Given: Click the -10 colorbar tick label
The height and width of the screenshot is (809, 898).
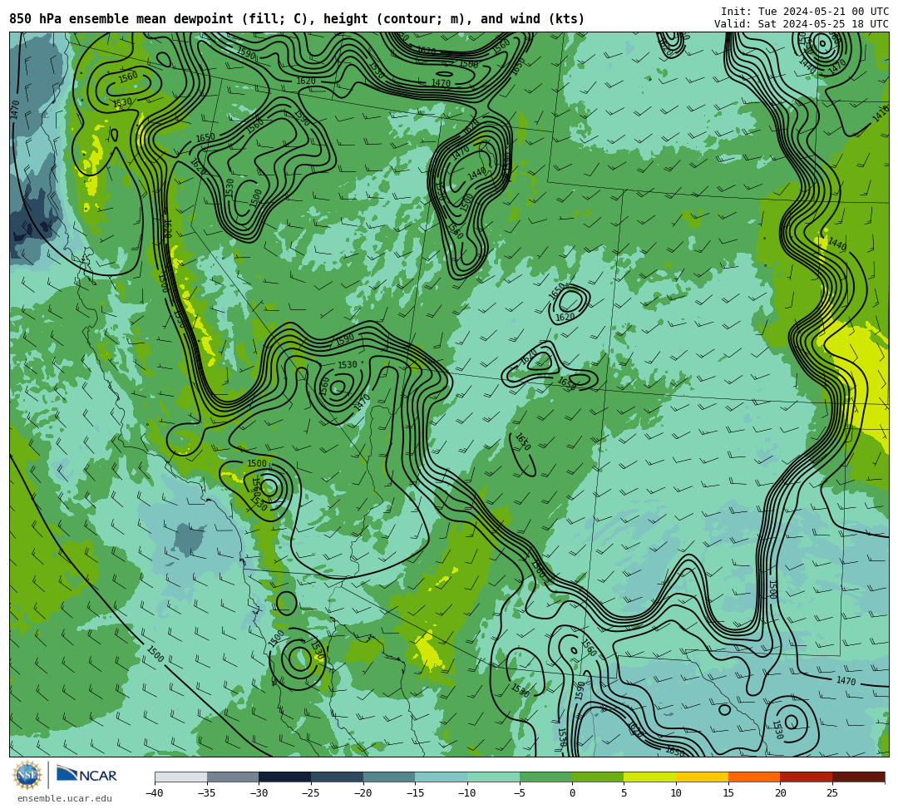Looking at the screenshot, I should (x=467, y=793).
